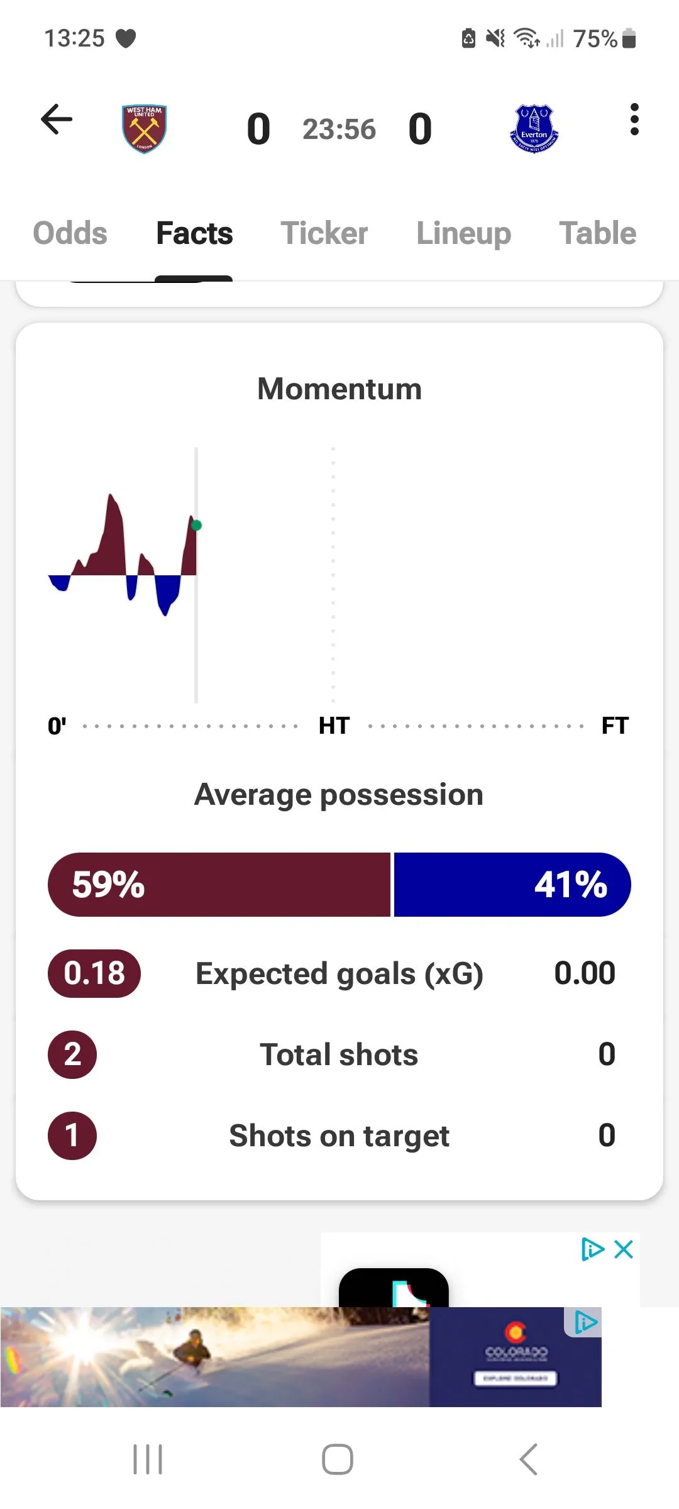
Task: Open the Everton club crest
Action: (534, 129)
